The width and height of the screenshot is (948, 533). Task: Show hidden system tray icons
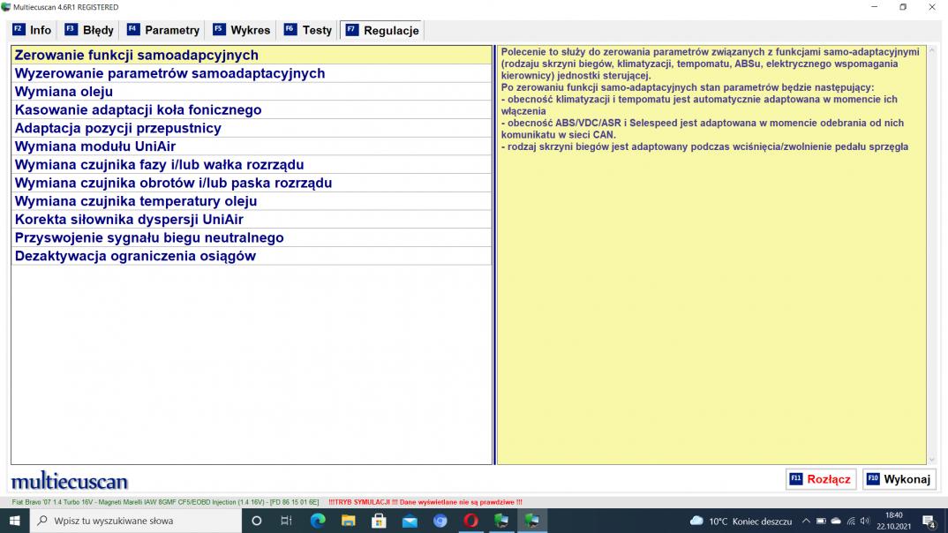(806, 521)
